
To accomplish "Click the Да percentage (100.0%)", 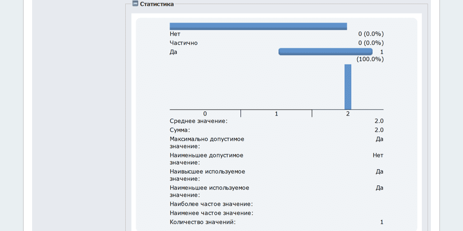I will point(370,59).
